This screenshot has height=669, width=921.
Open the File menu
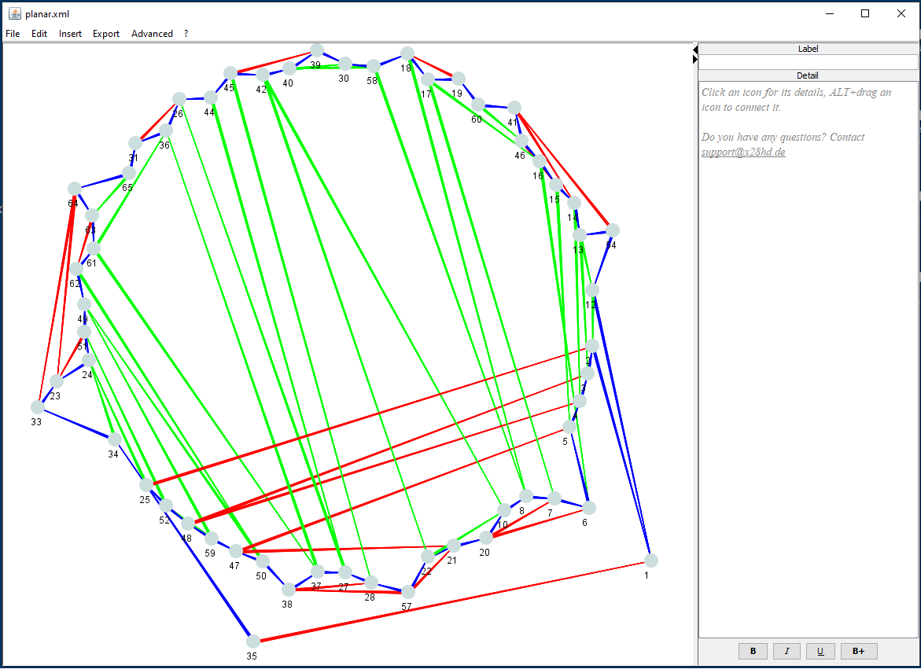(x=13, y=34)
